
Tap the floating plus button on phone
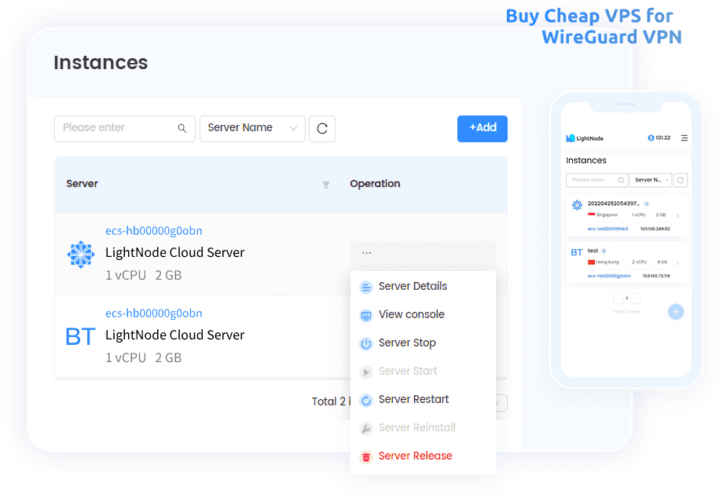tap(676, 312)
